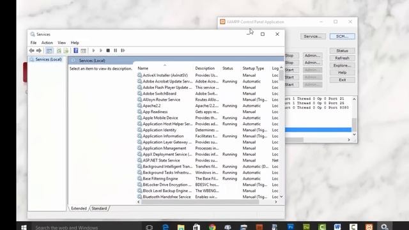
Task: Click the Services list scroll-up arrow
Action: coord(281,68)
